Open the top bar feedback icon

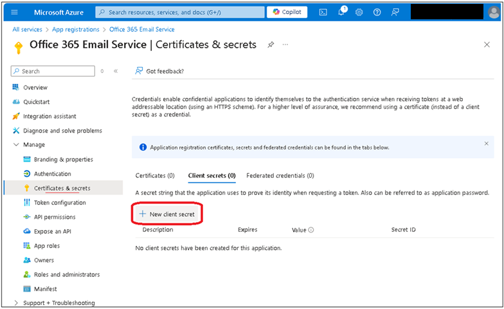click(395, 12)
